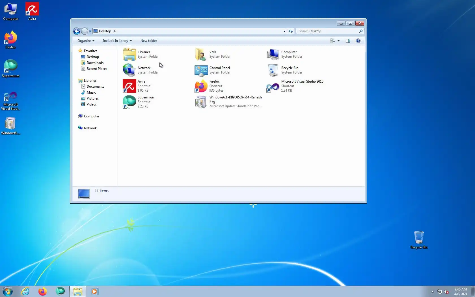Screen dimensions: 475x297
Task: Click the Desktop crumb in the address bar
Action: (105, 31)
